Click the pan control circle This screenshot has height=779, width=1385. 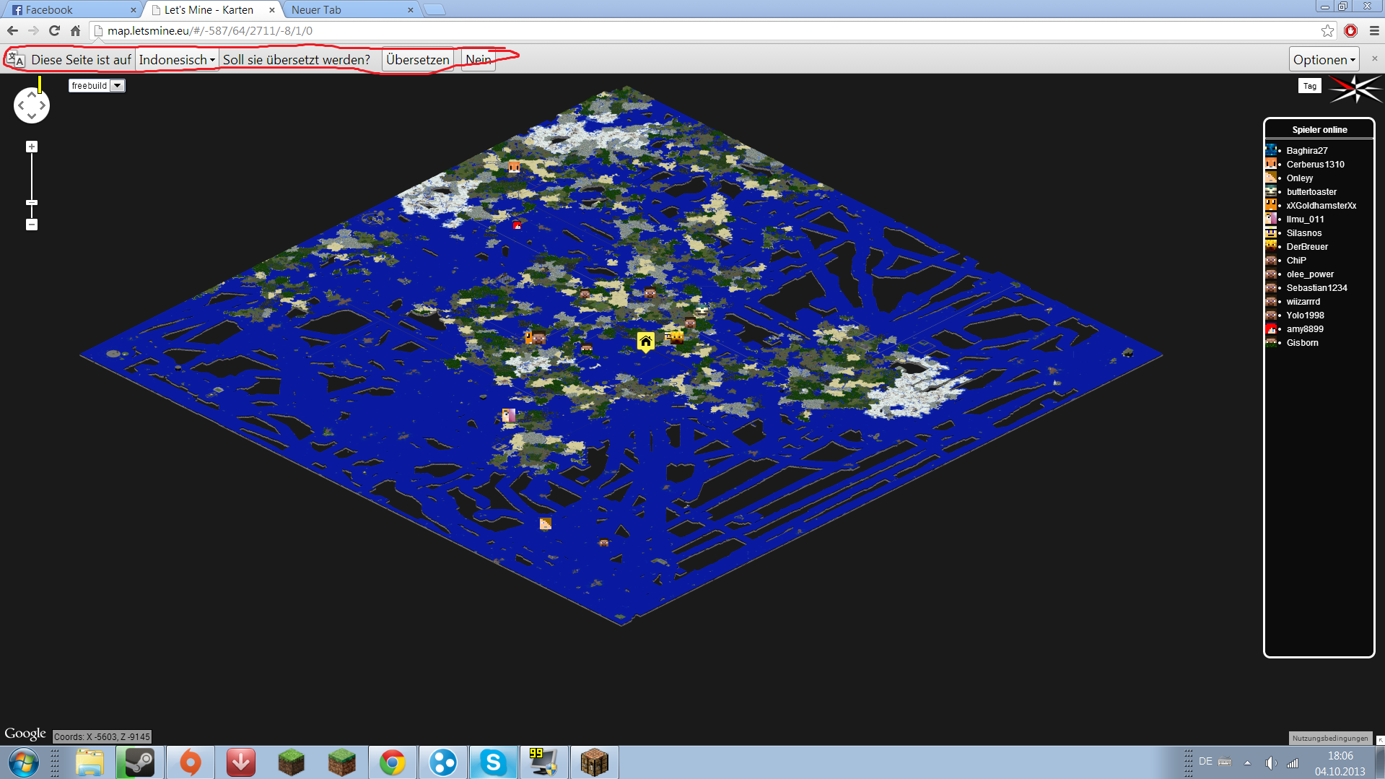pos(32,105)
